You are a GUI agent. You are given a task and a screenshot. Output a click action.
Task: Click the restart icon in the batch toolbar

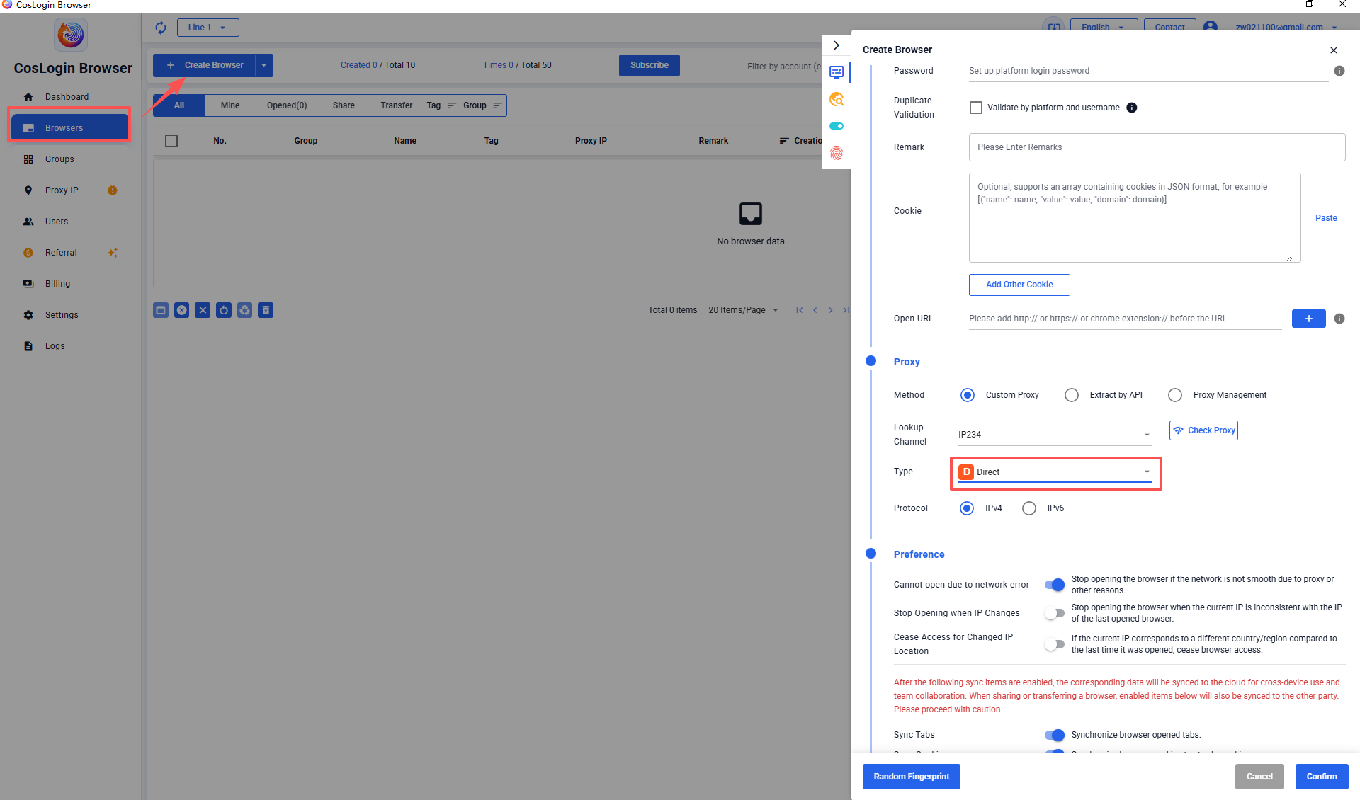click(224, 310)
